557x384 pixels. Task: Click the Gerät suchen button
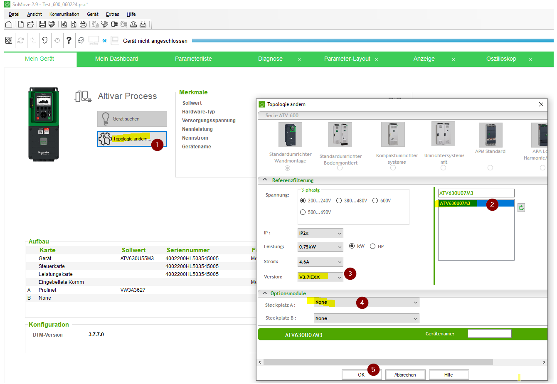pos(132,119)
